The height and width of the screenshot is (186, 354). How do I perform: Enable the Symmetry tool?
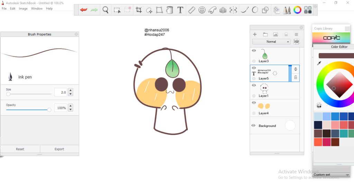point(233,10)
